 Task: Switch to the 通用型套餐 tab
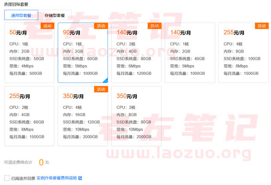[x=21, y=15]
